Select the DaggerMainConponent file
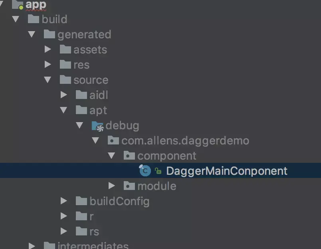This screenshot has width=321, height=249. pos(160,170)
